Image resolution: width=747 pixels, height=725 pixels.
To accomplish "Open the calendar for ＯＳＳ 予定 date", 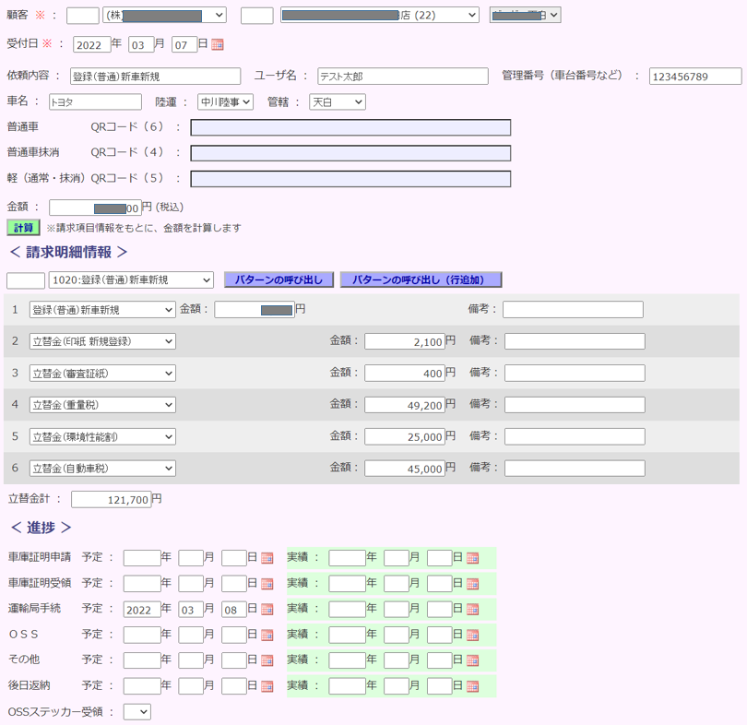I will 266,635.
